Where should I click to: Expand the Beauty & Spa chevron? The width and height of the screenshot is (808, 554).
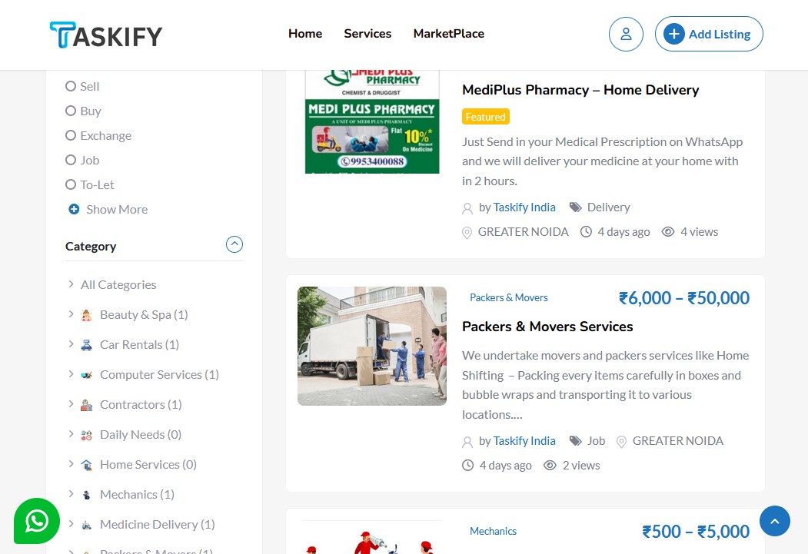click(x=71, y=313)
